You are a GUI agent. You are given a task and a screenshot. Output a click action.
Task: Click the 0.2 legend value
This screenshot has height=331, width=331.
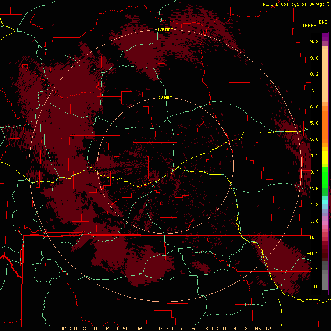coord(314,238)
